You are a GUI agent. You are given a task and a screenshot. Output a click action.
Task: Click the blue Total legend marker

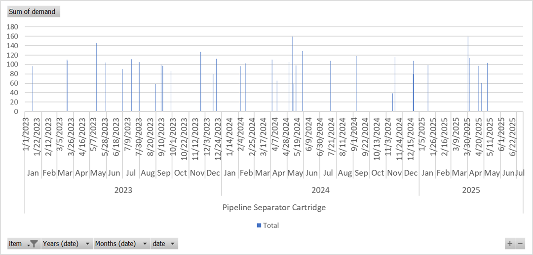click(x=259, y=225)
